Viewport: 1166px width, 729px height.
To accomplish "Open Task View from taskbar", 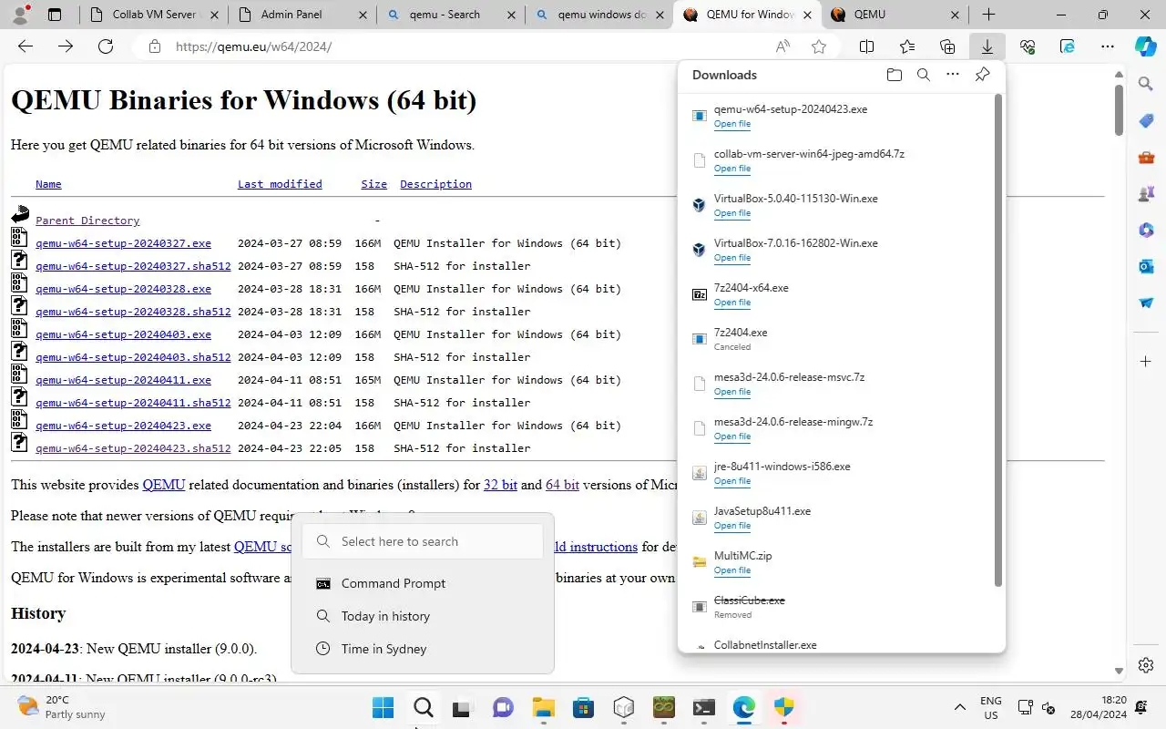I will [x=463, y=707].
